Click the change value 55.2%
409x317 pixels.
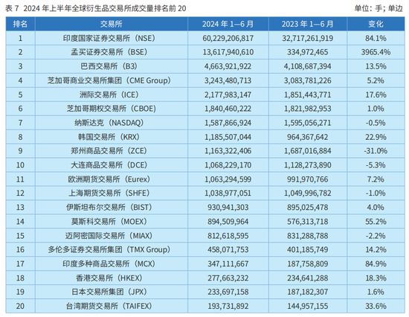pos(376,222)
